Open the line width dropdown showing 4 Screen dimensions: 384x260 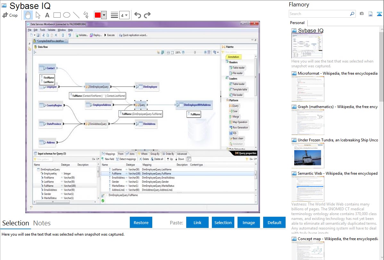pyautogui.click(x=124, y=15)
